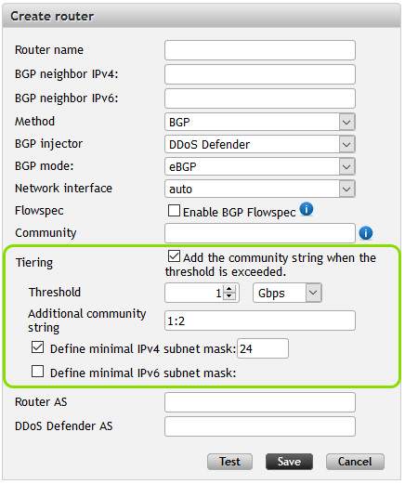The image size is (405, 484).
Task: Uncheck Add the community string tiering option
Action: pos(174,256)
